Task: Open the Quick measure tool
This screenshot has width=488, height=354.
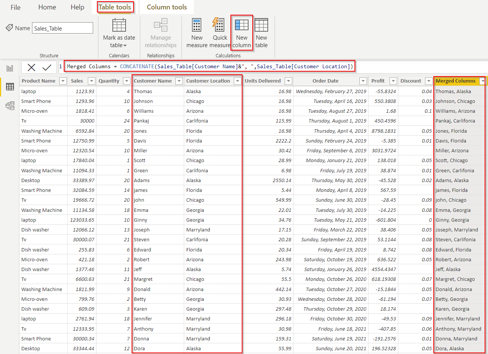Action: click(219, 33)
